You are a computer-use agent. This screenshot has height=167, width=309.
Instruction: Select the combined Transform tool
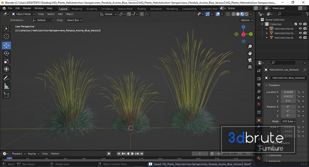7,69
